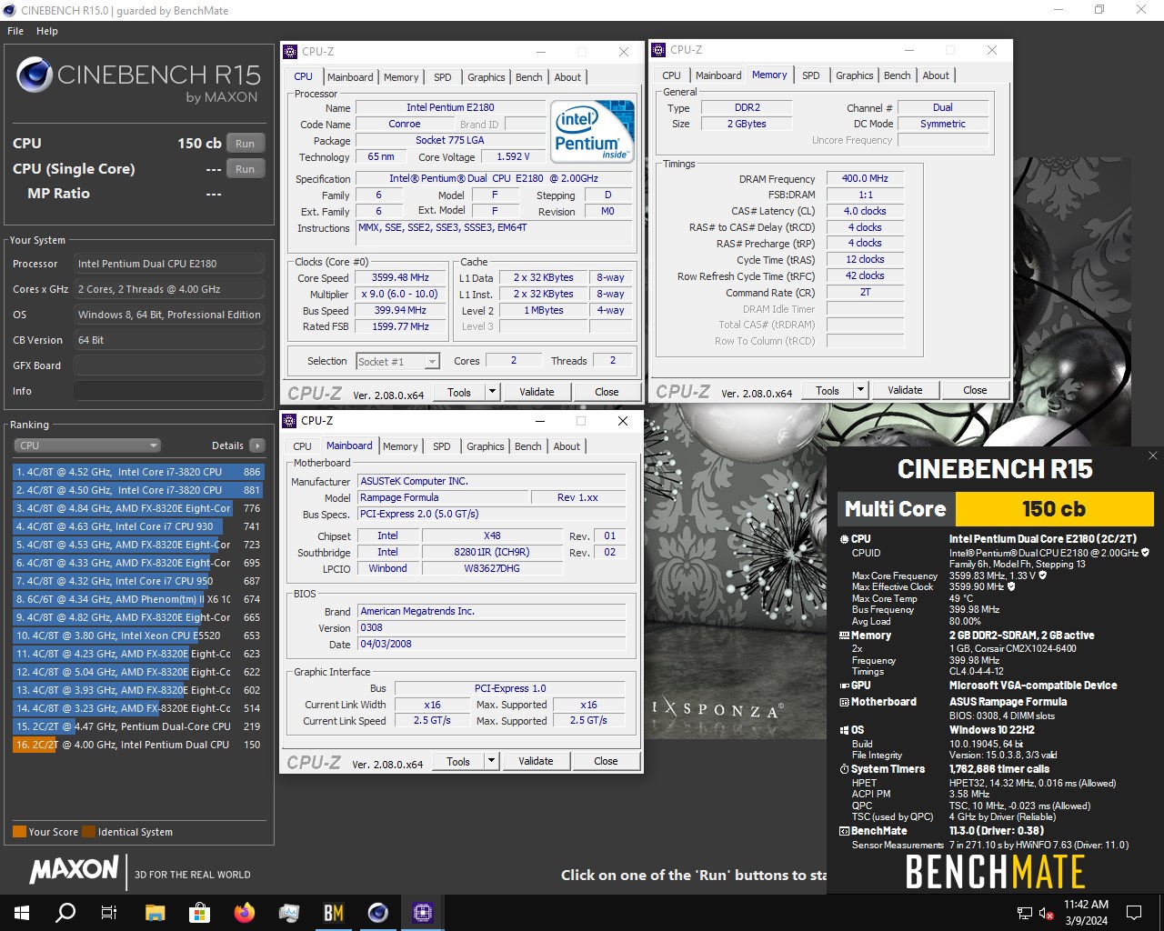Select ranking row 15 Pentium Dual-Core 219
Image resolution: width=1164 pixels, height=931 pixels.
[x=138, y=726]
